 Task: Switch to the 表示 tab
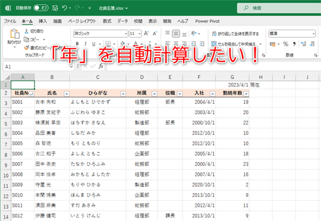pos(153,21)
